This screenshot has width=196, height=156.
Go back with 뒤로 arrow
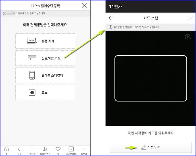(x=19, y=151)
